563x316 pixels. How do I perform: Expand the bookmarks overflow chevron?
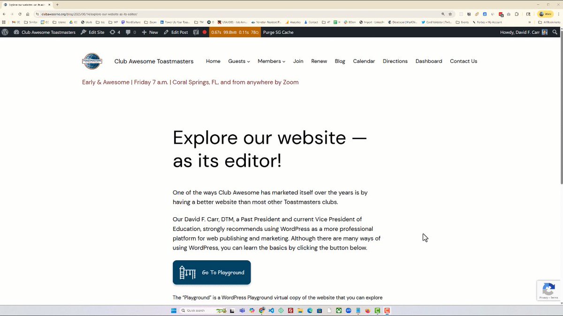(x=530, y=22)
